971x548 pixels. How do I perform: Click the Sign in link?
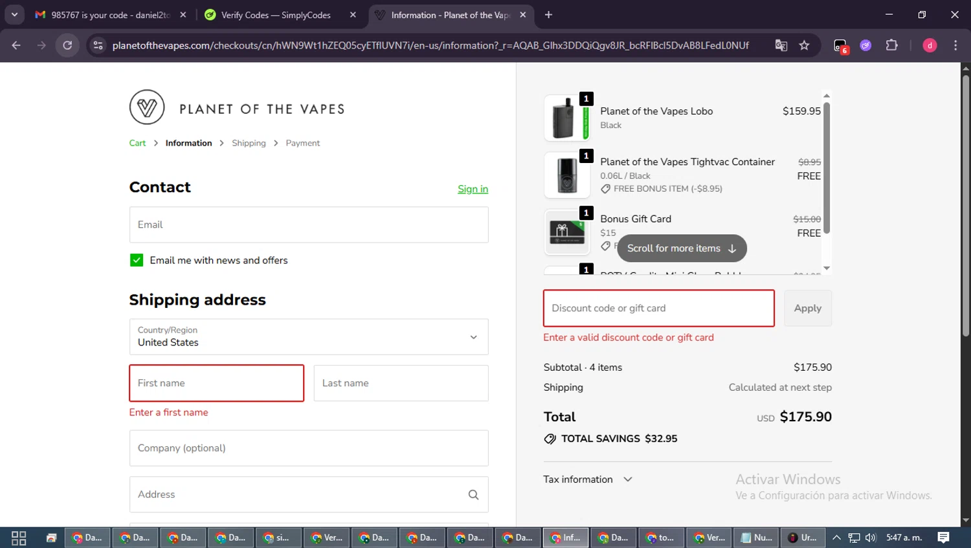click(473, 189)
